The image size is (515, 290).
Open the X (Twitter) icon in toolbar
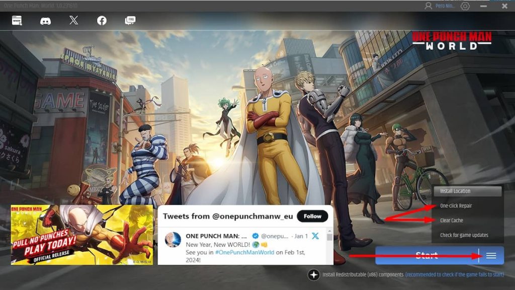click(73, 20)
